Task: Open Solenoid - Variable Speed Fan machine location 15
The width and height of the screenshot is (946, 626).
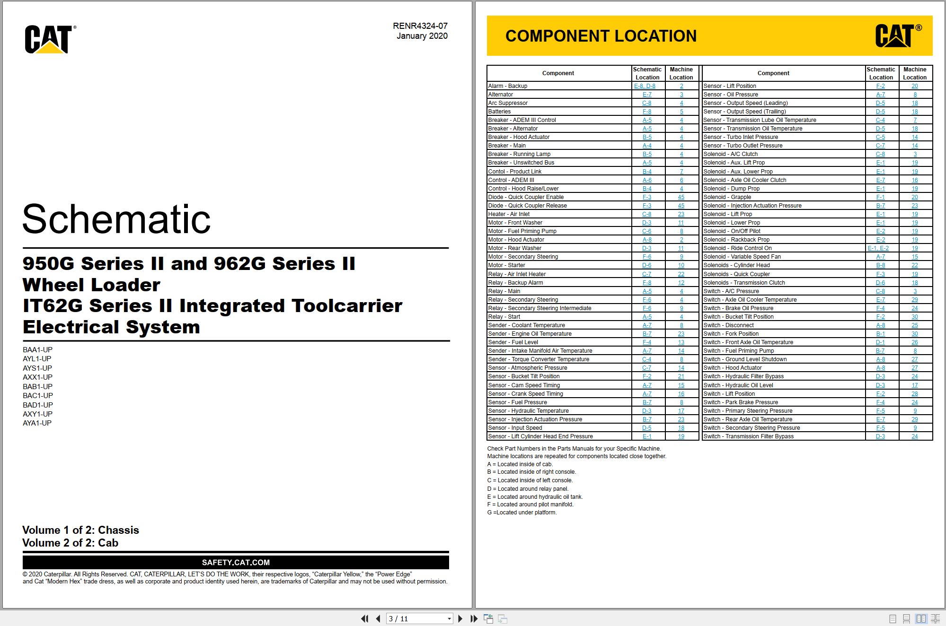Action: (915, 257)
